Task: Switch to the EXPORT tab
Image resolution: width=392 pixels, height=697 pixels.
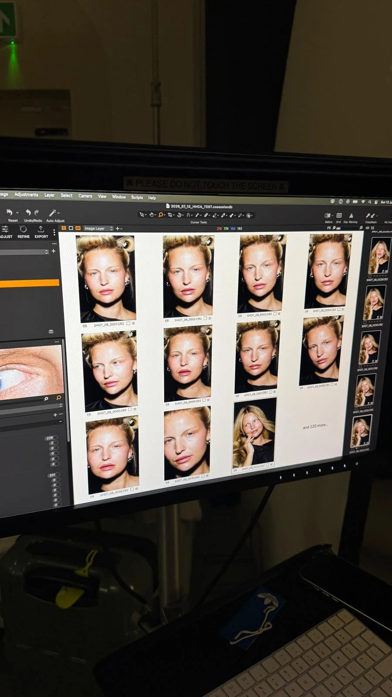Action: click(41, 232)
